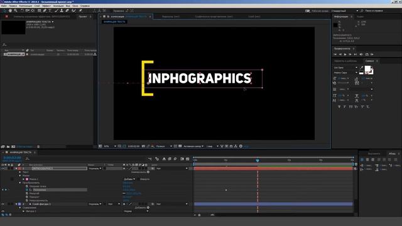Viewport: 402px width, 226px height.
Task: Select the Puppet Pin tool
Action: [80, 11]
